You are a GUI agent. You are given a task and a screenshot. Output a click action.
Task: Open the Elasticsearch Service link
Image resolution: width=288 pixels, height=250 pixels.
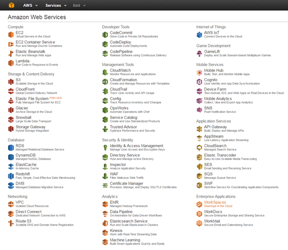pyautogui.click(x=129, y=221)
